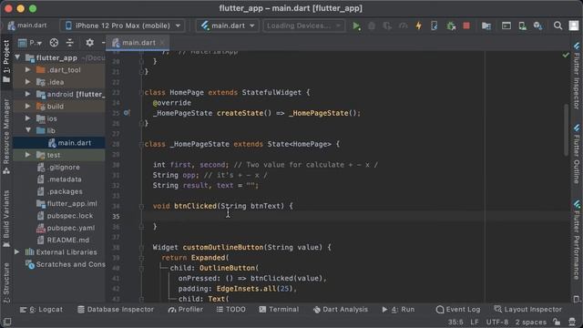
Task: Stop the running app with red square
Action: coord(466,26)
